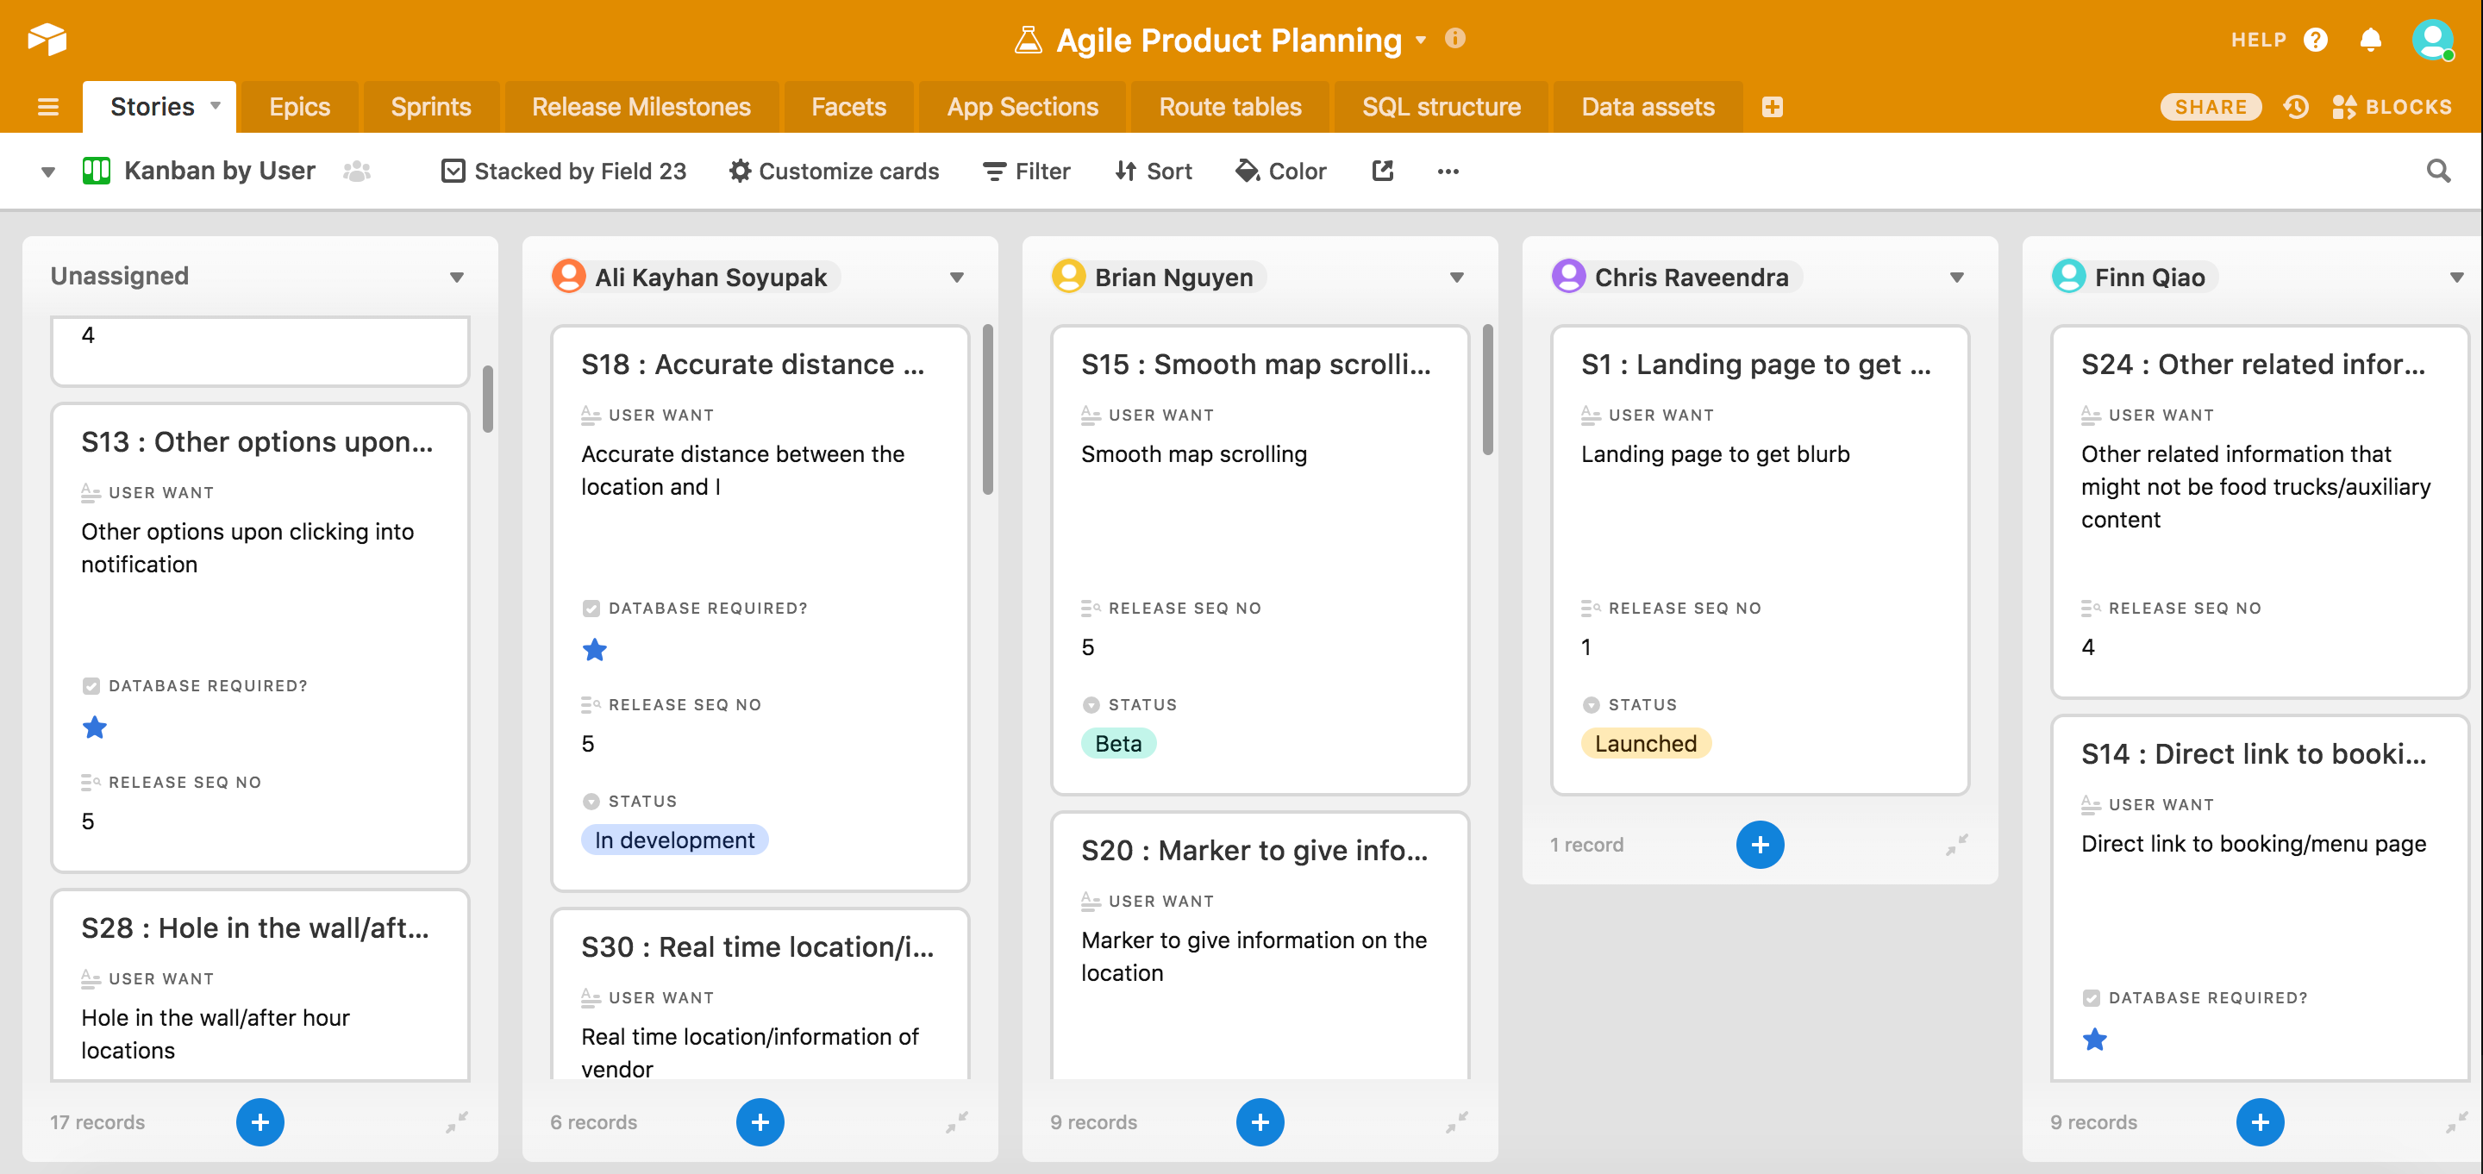
Task: Open revision history clock icon
Action: [2296, 107]
